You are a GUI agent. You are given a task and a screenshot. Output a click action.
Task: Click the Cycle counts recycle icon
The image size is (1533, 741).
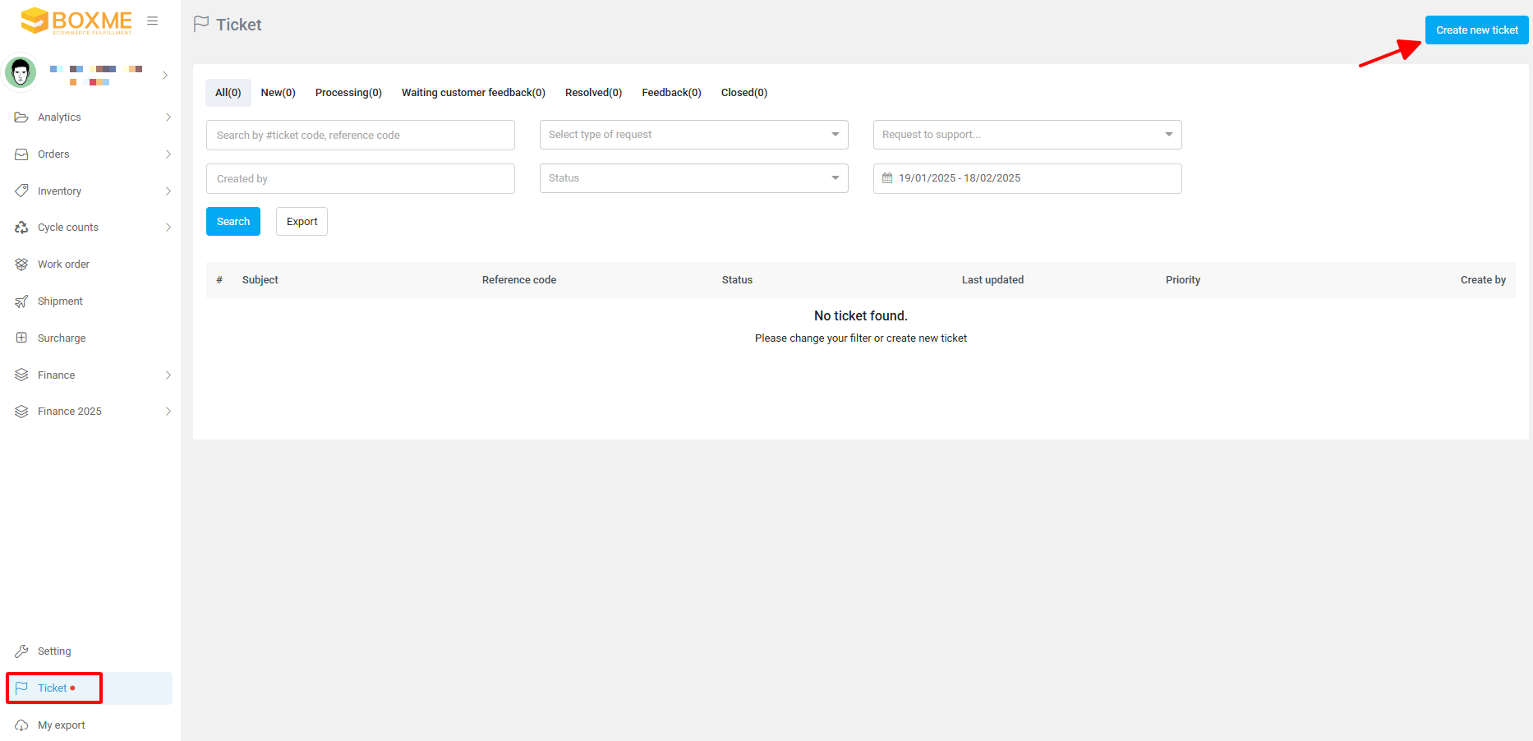[21, 228]
